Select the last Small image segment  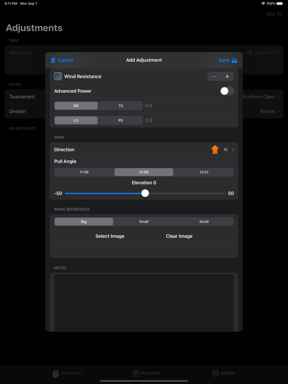[x=204, y=221]
